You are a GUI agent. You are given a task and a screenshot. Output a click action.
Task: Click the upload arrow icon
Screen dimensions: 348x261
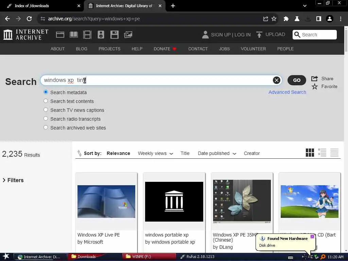coord(259,35)
